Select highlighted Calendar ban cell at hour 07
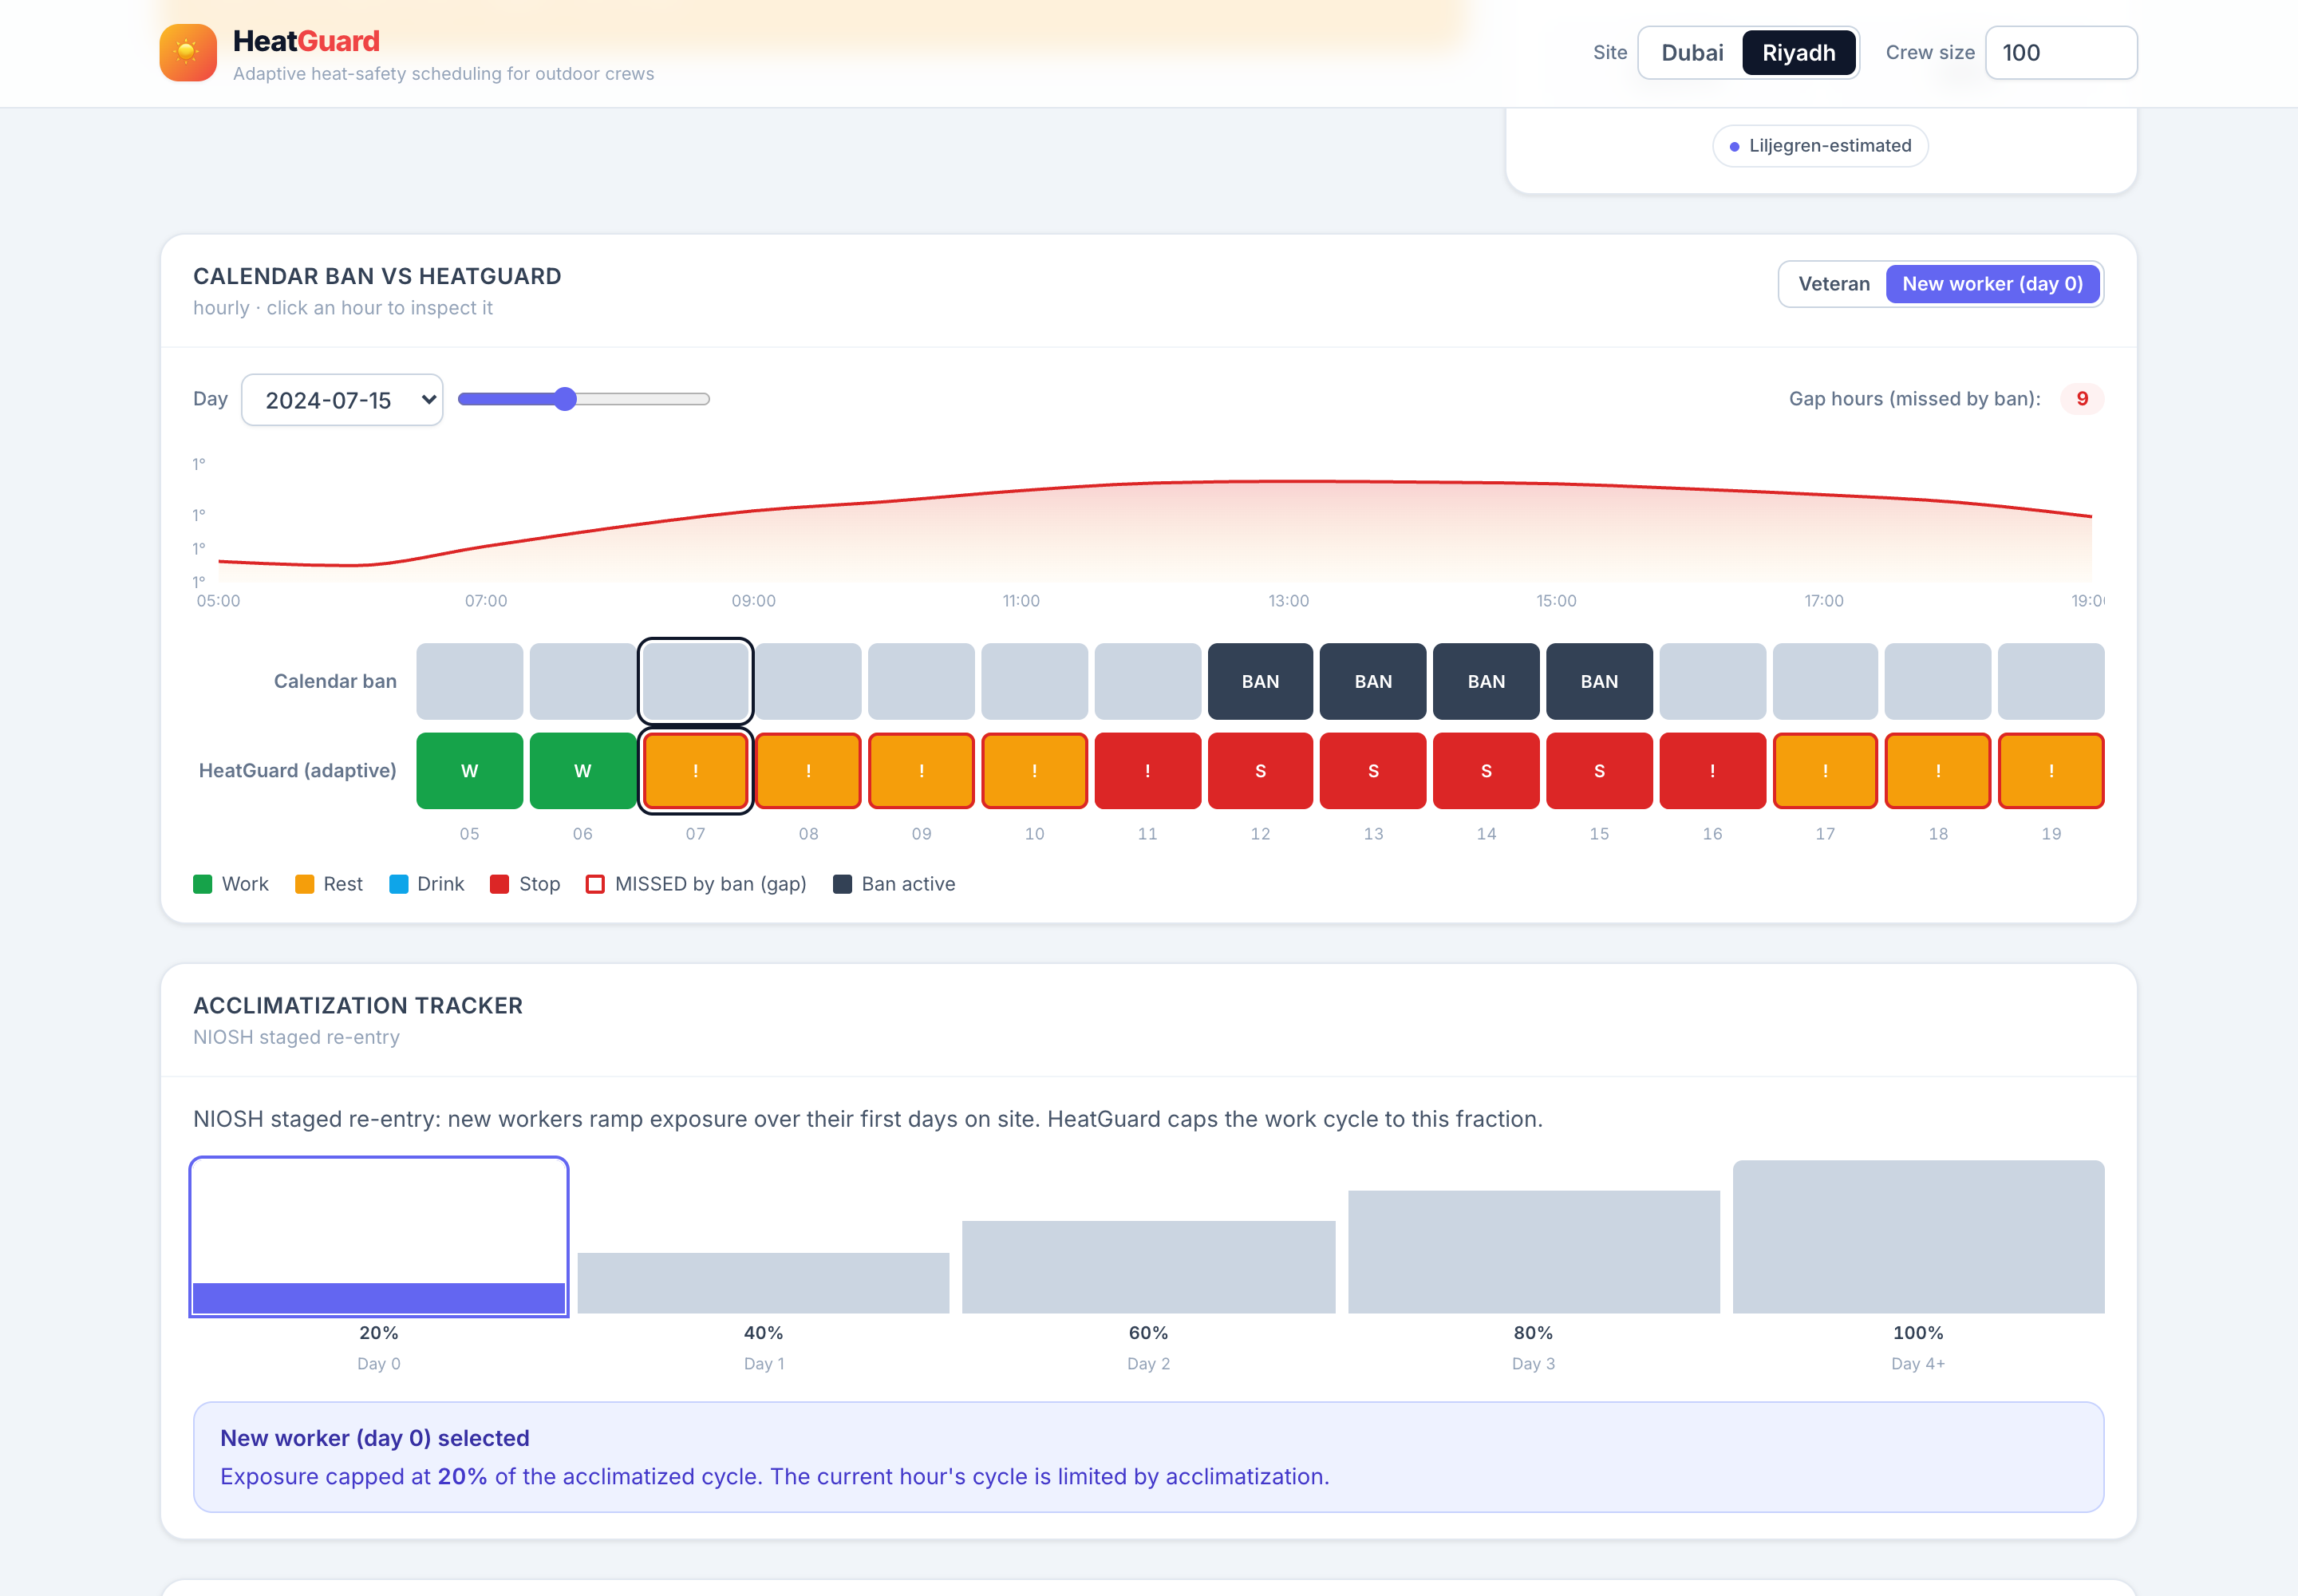2298x1596 pixels. pyautogui.click(x=696, y=681)
